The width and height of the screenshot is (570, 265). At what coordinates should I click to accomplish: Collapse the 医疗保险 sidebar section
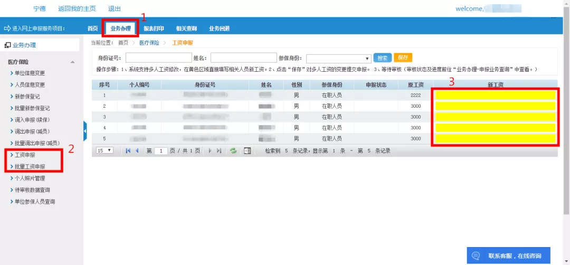pos(72,62)
